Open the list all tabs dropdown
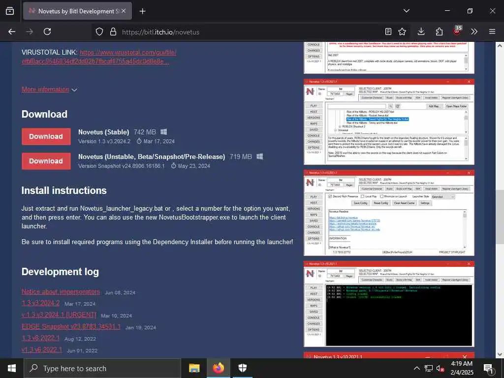Screen dimensions: 504x378 coord(406,11)
